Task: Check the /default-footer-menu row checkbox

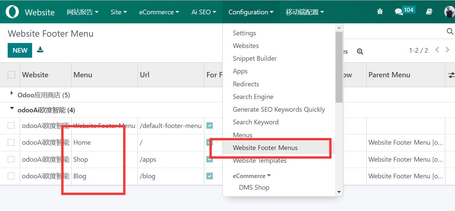Action: pyautogui.click(x=11, y=126)
